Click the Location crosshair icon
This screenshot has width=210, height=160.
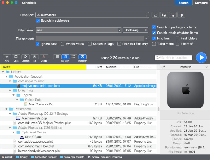click(x=25, y=57)
